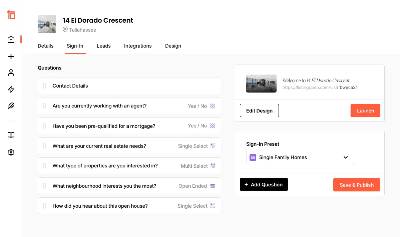The width and height of the screenshot is (400, 237).
Task: Click drag handle beside Contact Details
Action: click(x=44, y=86)
